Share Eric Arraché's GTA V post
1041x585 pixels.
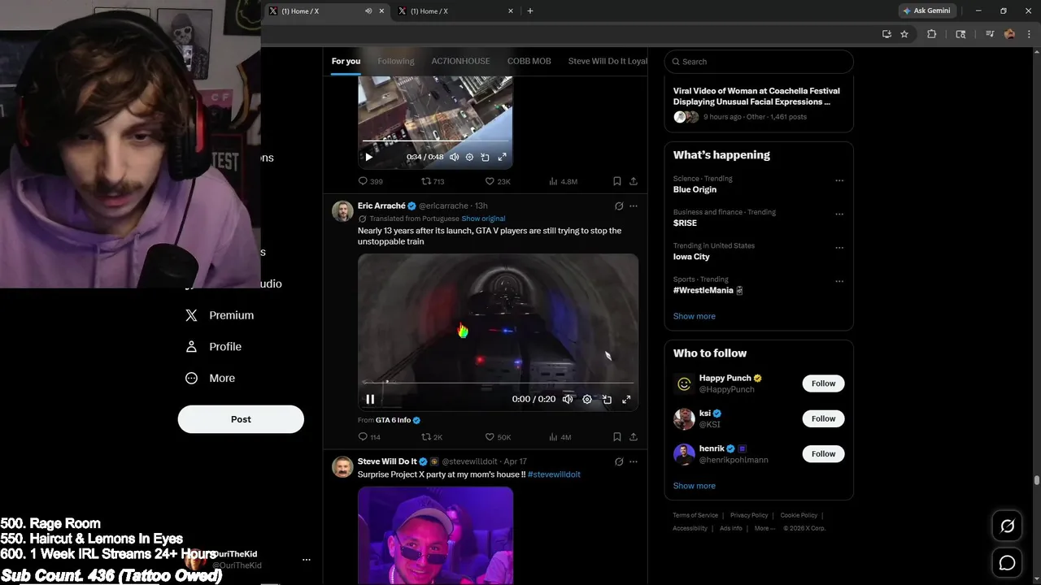coord(634,437)
